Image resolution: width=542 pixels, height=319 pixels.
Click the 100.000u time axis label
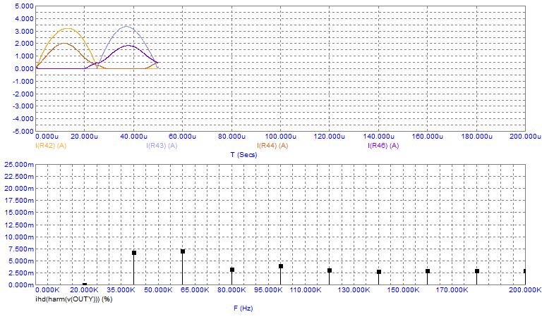(281, 137)
